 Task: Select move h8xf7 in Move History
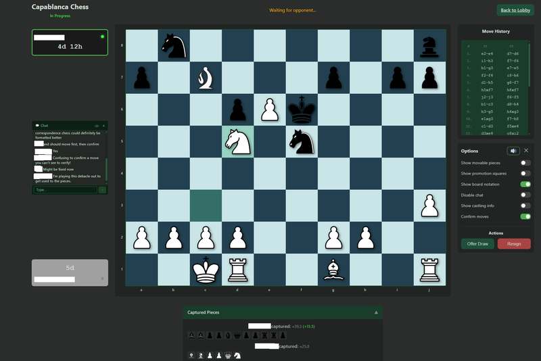[x=513, y=90]
